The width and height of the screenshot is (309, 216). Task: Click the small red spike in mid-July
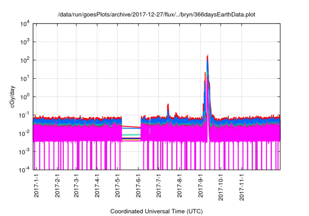coord(168,105)
